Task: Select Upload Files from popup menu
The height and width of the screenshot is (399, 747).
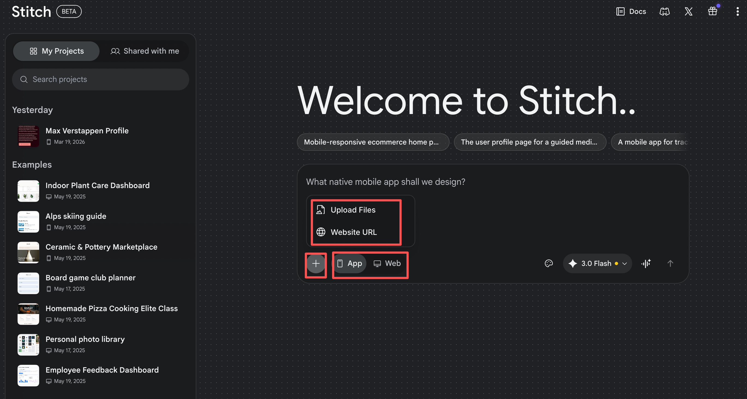Action: point(353,210)
